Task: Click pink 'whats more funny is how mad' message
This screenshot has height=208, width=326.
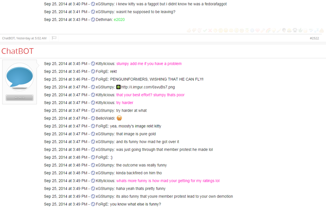Action: point(168,181)
